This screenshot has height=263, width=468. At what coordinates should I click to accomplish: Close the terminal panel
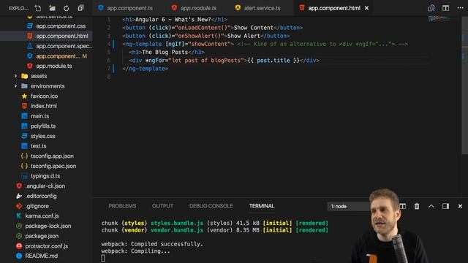(460, 206)
